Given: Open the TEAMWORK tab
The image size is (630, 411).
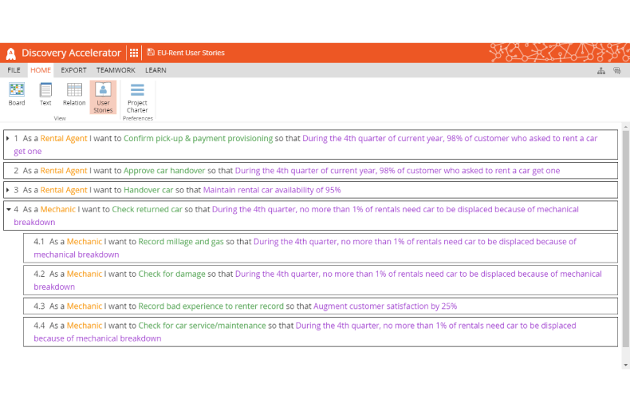Looking at the screenshot, I should tap(116, 70).
